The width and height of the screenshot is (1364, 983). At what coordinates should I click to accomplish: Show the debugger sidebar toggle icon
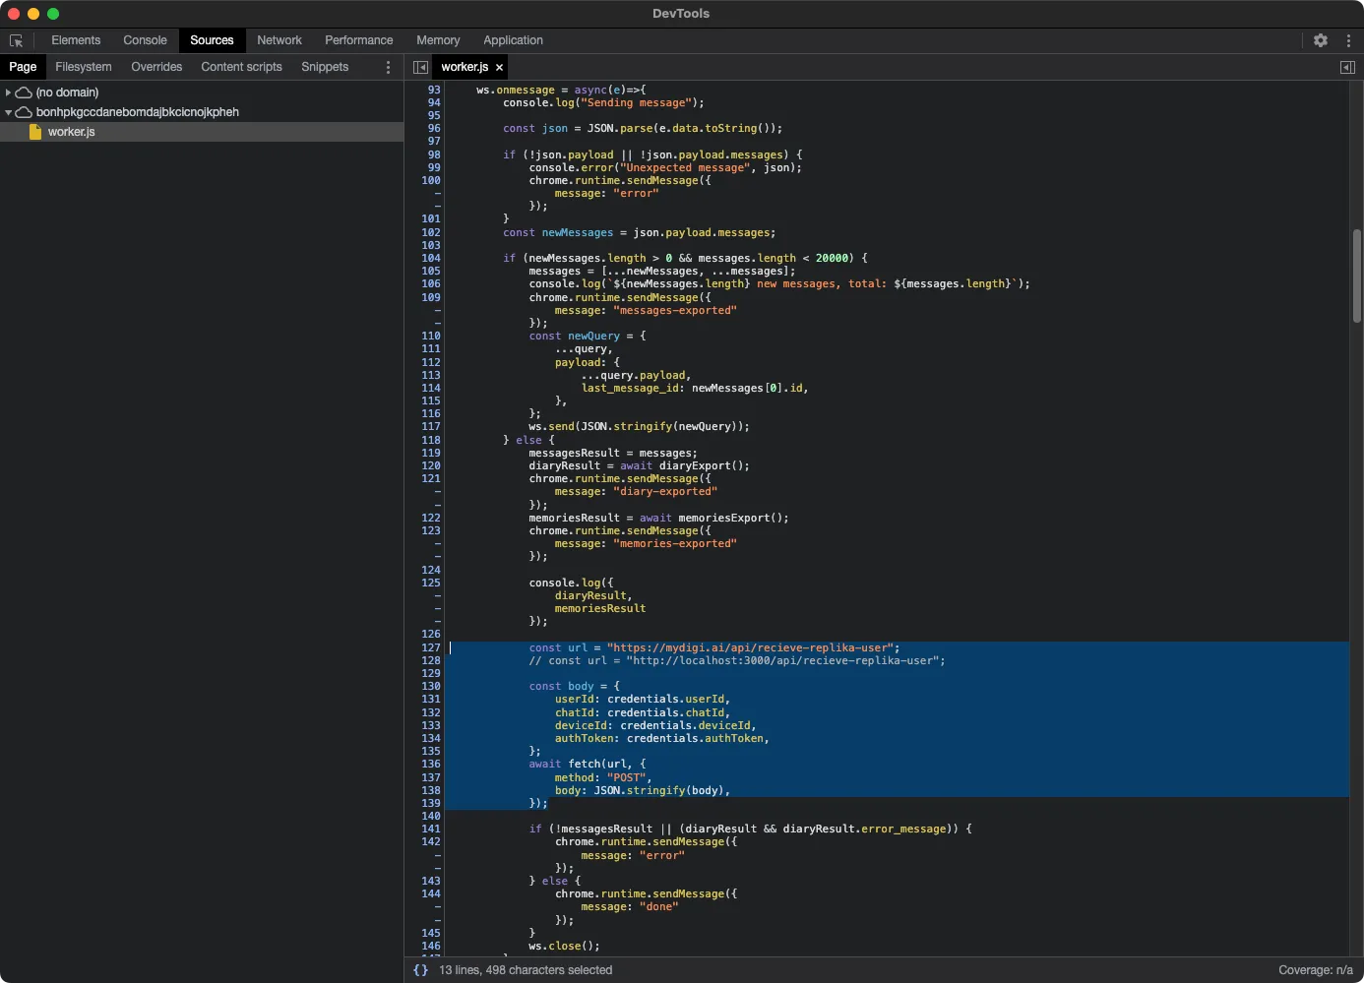coord(1347,67)
